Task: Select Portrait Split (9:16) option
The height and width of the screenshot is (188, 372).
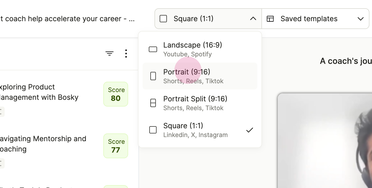Action: [200, 103]
